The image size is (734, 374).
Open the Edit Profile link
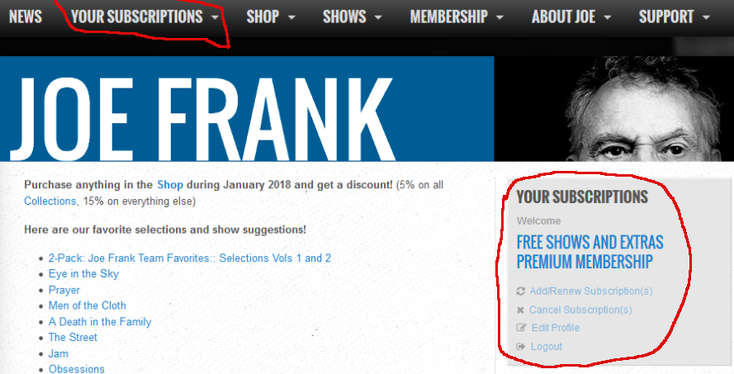pyautogui.click(x=555, y=328)
